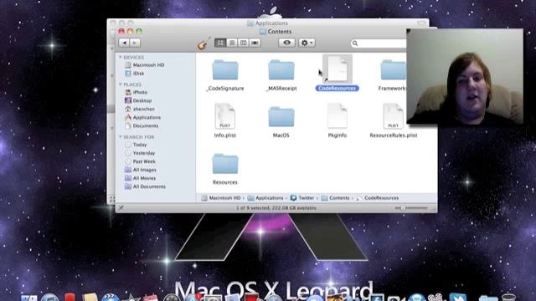Open the All Movies smart search
The width and height of the screenshot is (536, 301).
coord(140,178)
